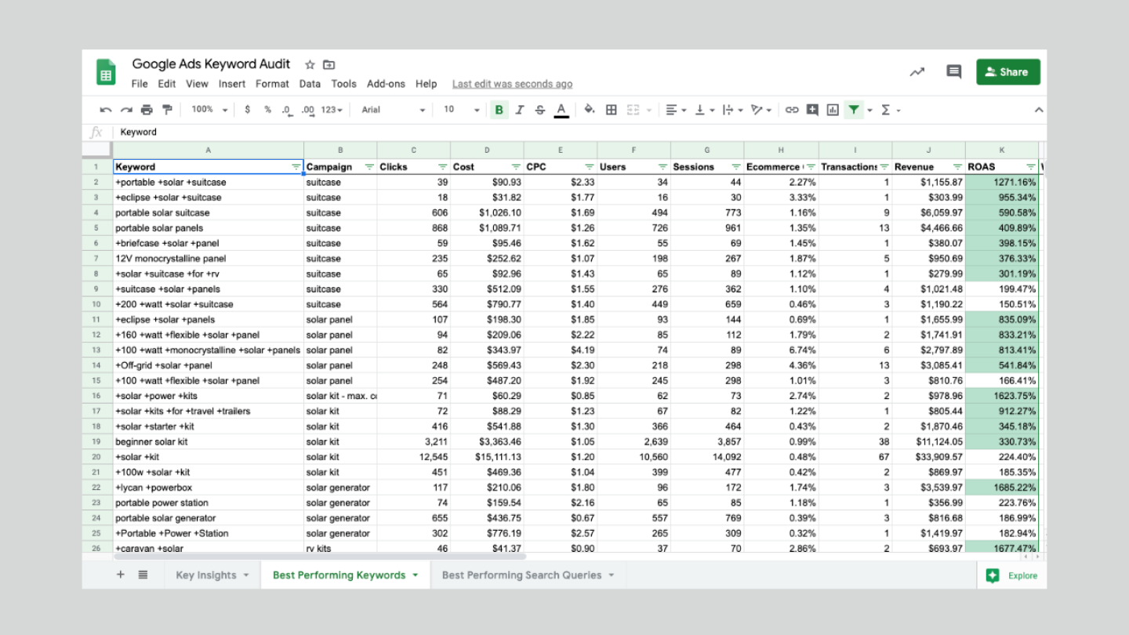The height and width of the screenshot is (635, 1129).
Task: Open the fill color picker
Action: click(x=590, y=110)
